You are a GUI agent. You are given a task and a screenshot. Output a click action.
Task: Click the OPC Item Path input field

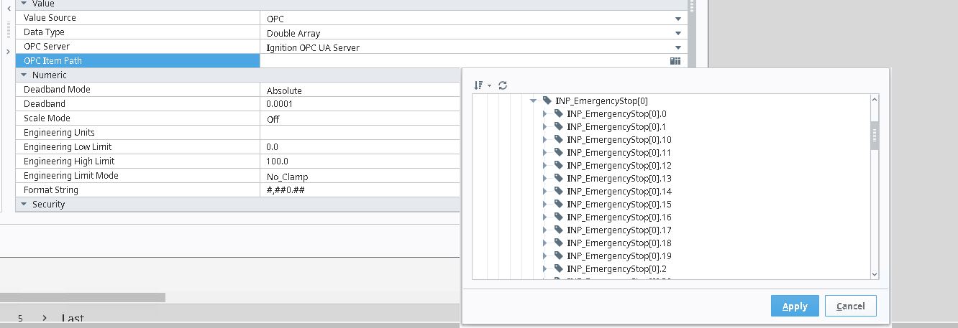[x=464, y=61]
